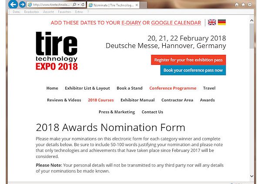Open favorites with the star icon
Image resolution: width=261 pixels, height=184 pixels.
click(x=243, y=4)
